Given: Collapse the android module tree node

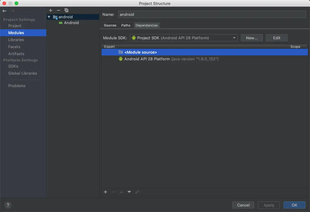Looking at the screenshot, I should [49, 17].
